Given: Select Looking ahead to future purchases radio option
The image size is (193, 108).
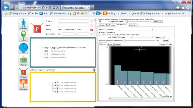Looking at the screenshot, I should [x=99, y=35].
